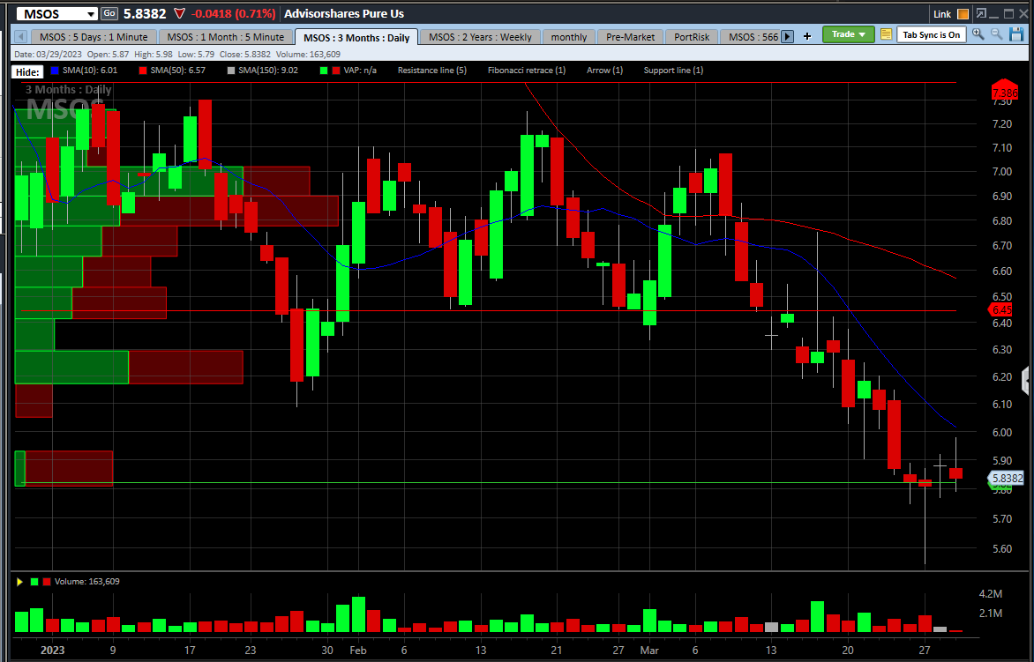Click the Go button

(x=109, y=13)
